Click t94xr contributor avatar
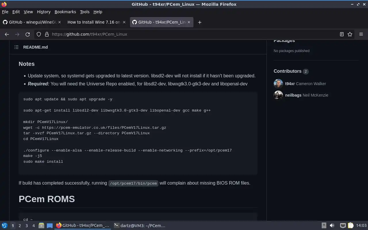Viewport: 368px width, 230px height. pos(278,84)
